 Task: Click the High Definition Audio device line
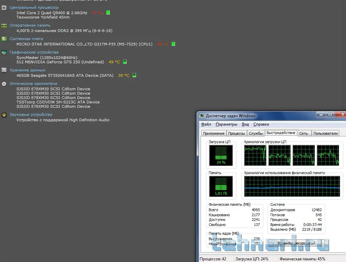[63, 120]
